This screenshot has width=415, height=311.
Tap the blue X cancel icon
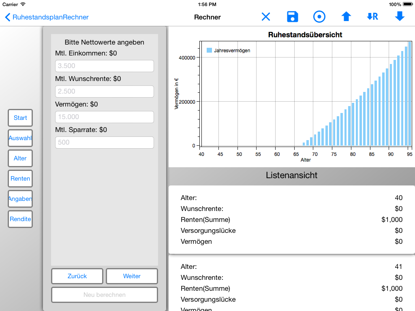(266, 17)
